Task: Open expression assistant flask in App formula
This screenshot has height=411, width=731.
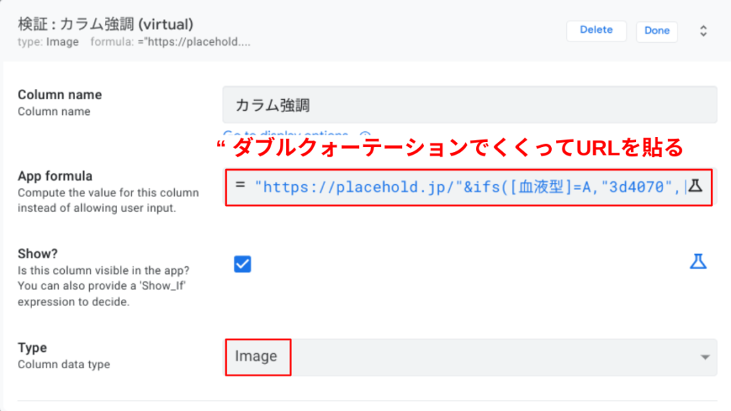Action: [x=695, y=186]
